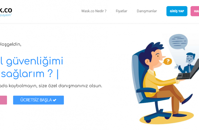Viewport: 199px width, 130px height.
Task: Click the orange question mark speech bubble
Action: [x=168, y=61]
